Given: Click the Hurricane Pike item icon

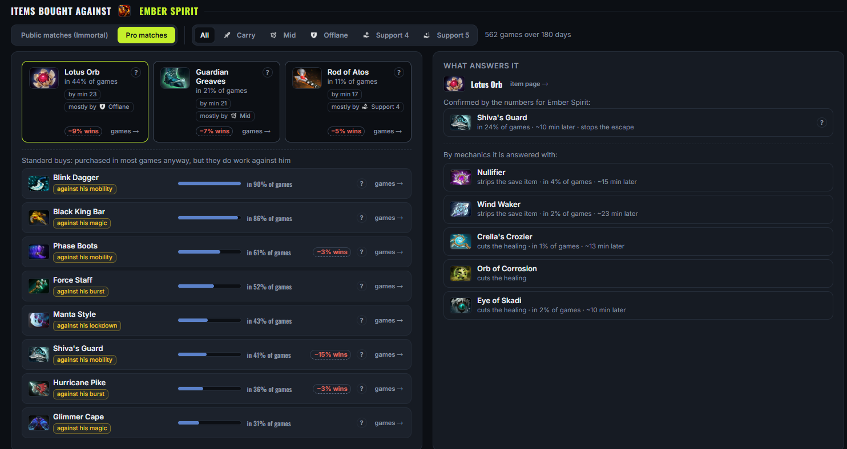Looking at the screenshot, I should tap(39, 389).
